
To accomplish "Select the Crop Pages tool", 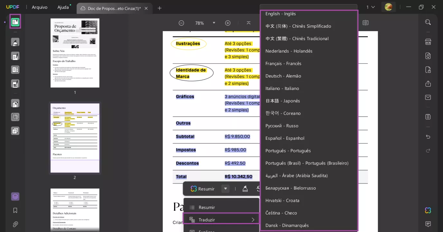I will (15, 117).
